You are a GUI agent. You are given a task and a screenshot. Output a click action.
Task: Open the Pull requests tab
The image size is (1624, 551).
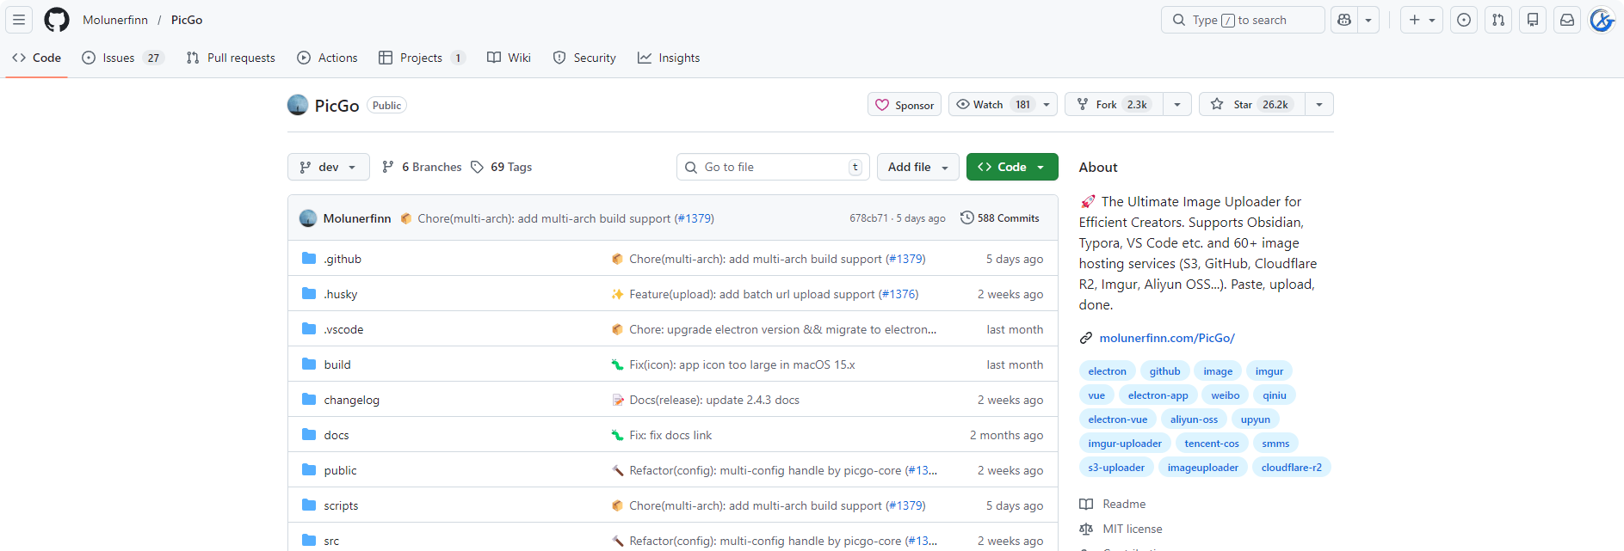point(231,58)
